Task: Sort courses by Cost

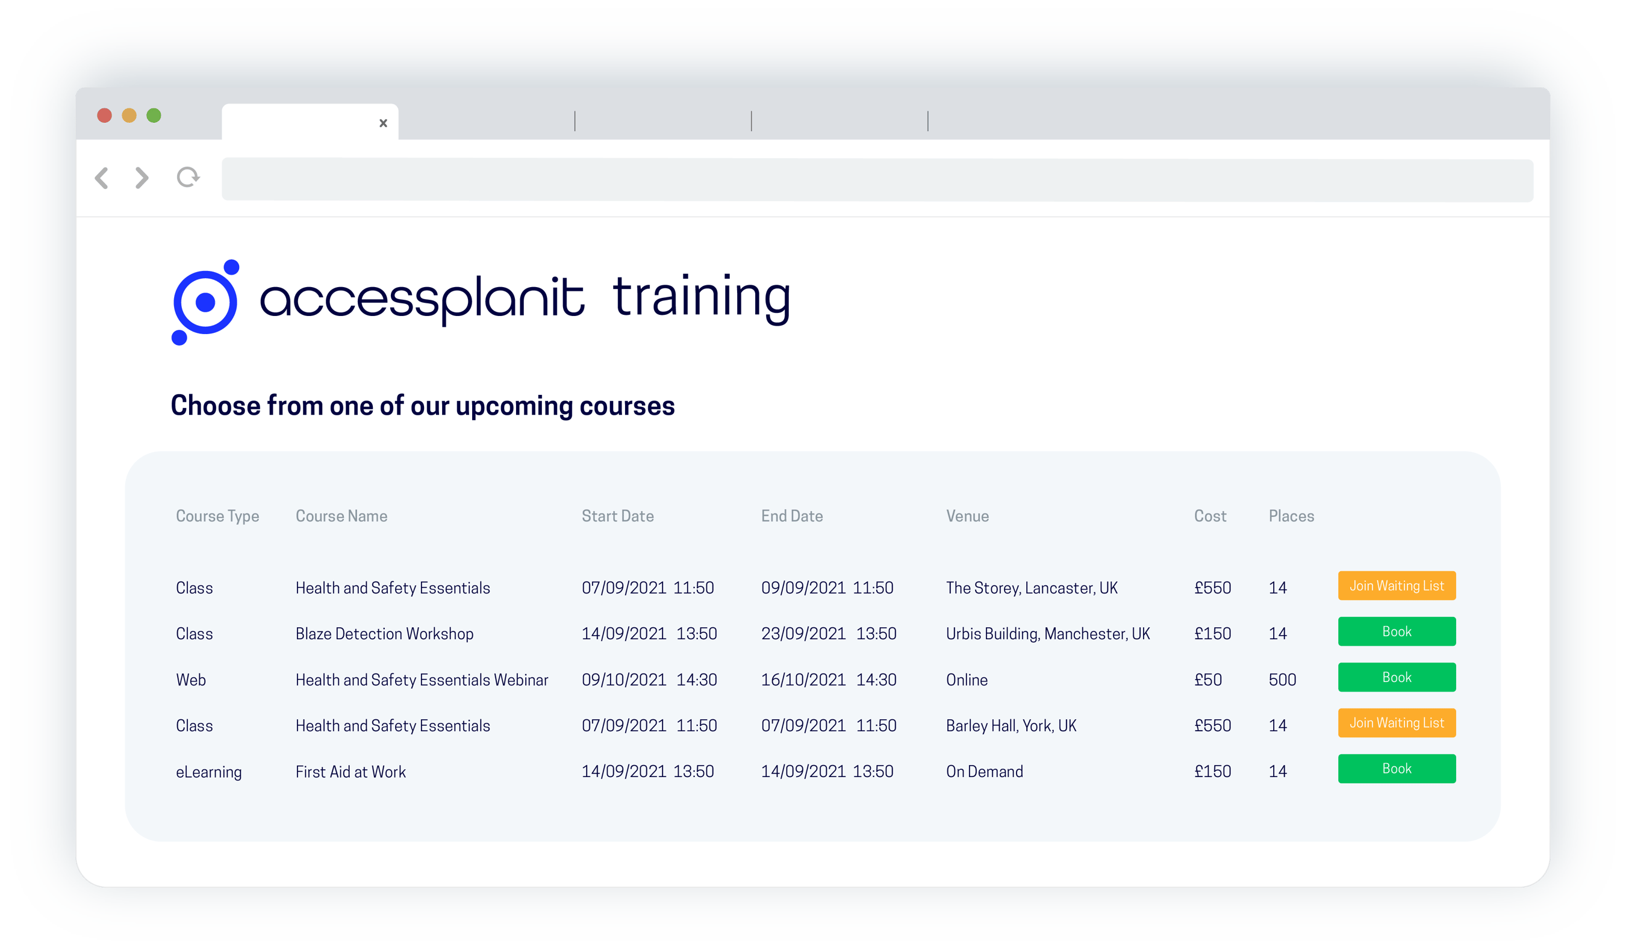Action: [x=1210, y=516]
